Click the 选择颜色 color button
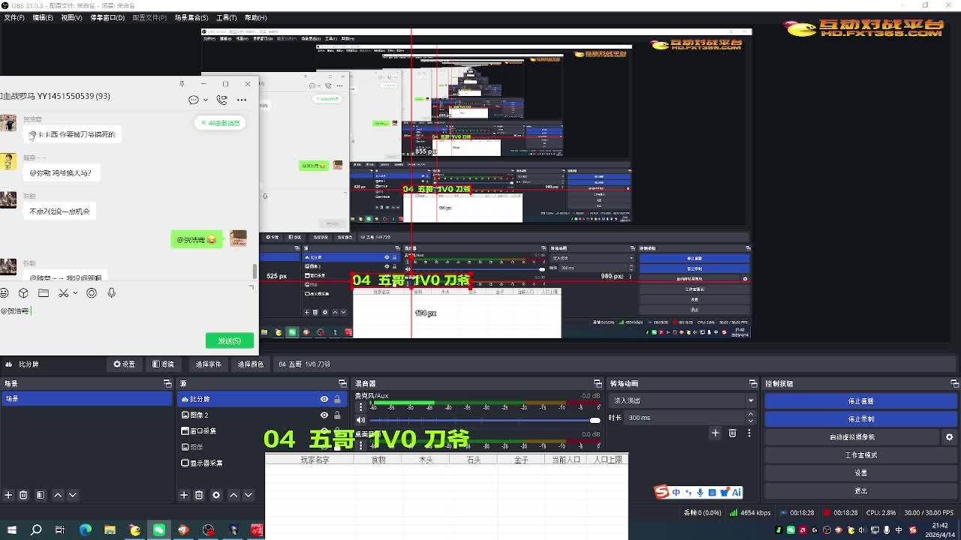The height and width of the screenshot is (540, 961). click(251, 364)
